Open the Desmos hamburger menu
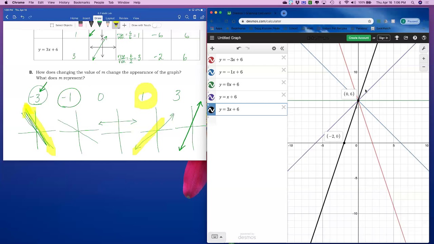Screen dimensions: 434x244 pos(212,38)
